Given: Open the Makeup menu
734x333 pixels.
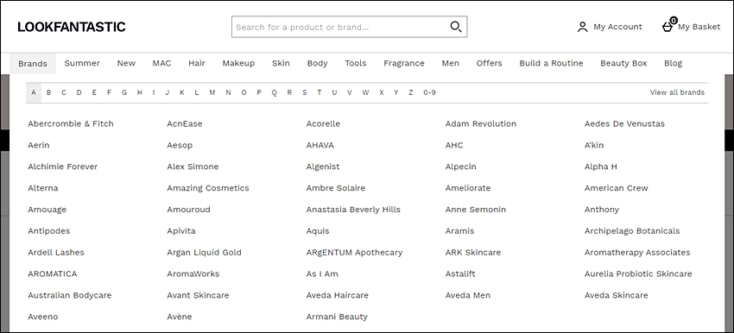Looking at the screenshot, I should (x=238, y=63).
